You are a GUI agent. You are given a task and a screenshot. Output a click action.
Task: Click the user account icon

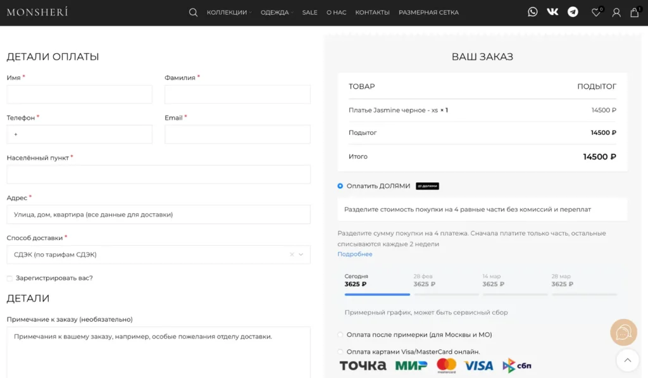point(616,13)
